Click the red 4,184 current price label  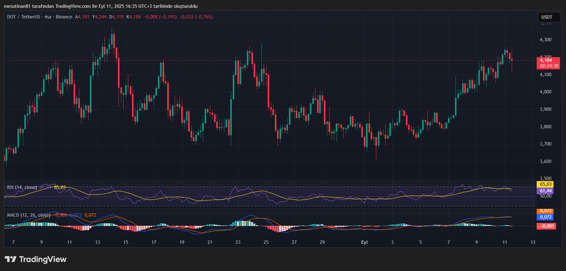[548, 61]
